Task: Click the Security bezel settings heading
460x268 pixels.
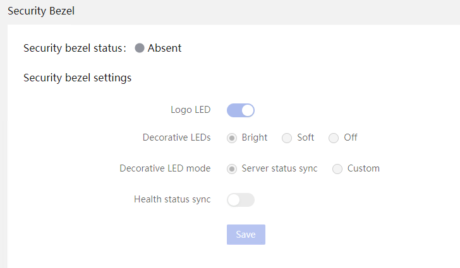Action: 78,78
